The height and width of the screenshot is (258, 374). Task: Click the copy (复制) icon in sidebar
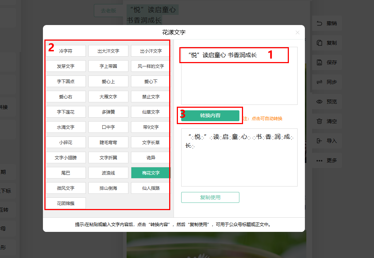[x=319, y=43]
